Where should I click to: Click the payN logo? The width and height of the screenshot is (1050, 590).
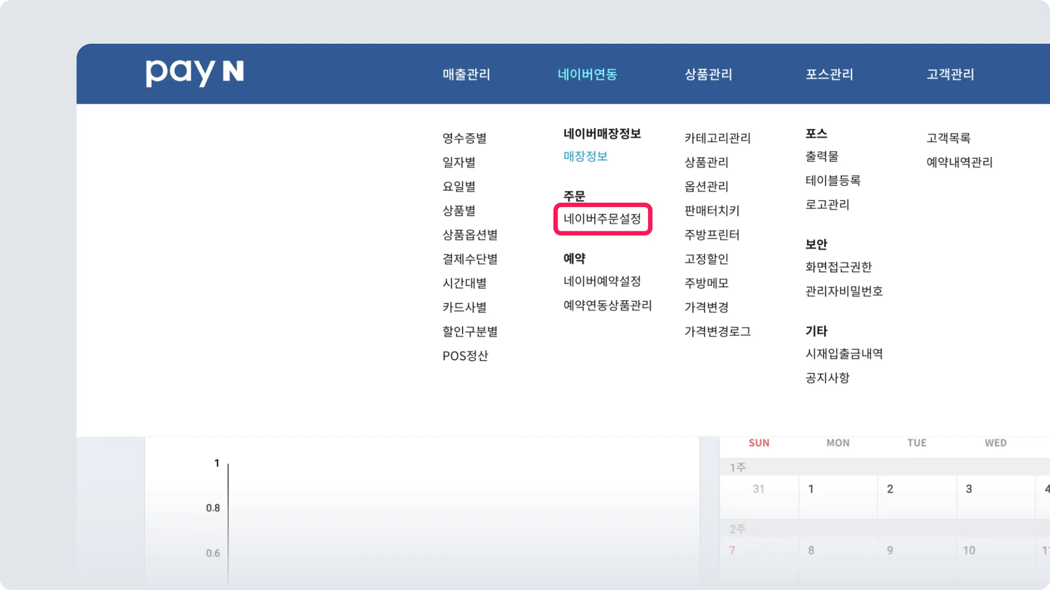pos(194,73)
